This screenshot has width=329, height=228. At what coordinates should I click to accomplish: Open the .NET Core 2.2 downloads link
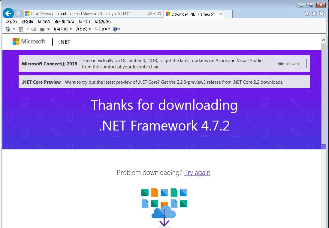coord(258,82)
